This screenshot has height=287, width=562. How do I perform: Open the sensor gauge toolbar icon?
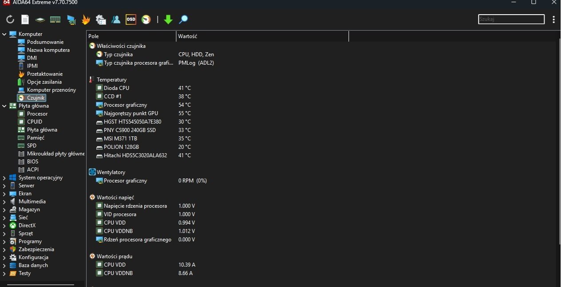pyautogui.click(x=146, y=19)
